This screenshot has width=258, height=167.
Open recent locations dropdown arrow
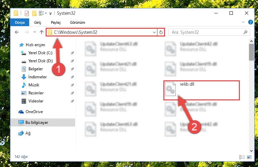tap(35, 32)
